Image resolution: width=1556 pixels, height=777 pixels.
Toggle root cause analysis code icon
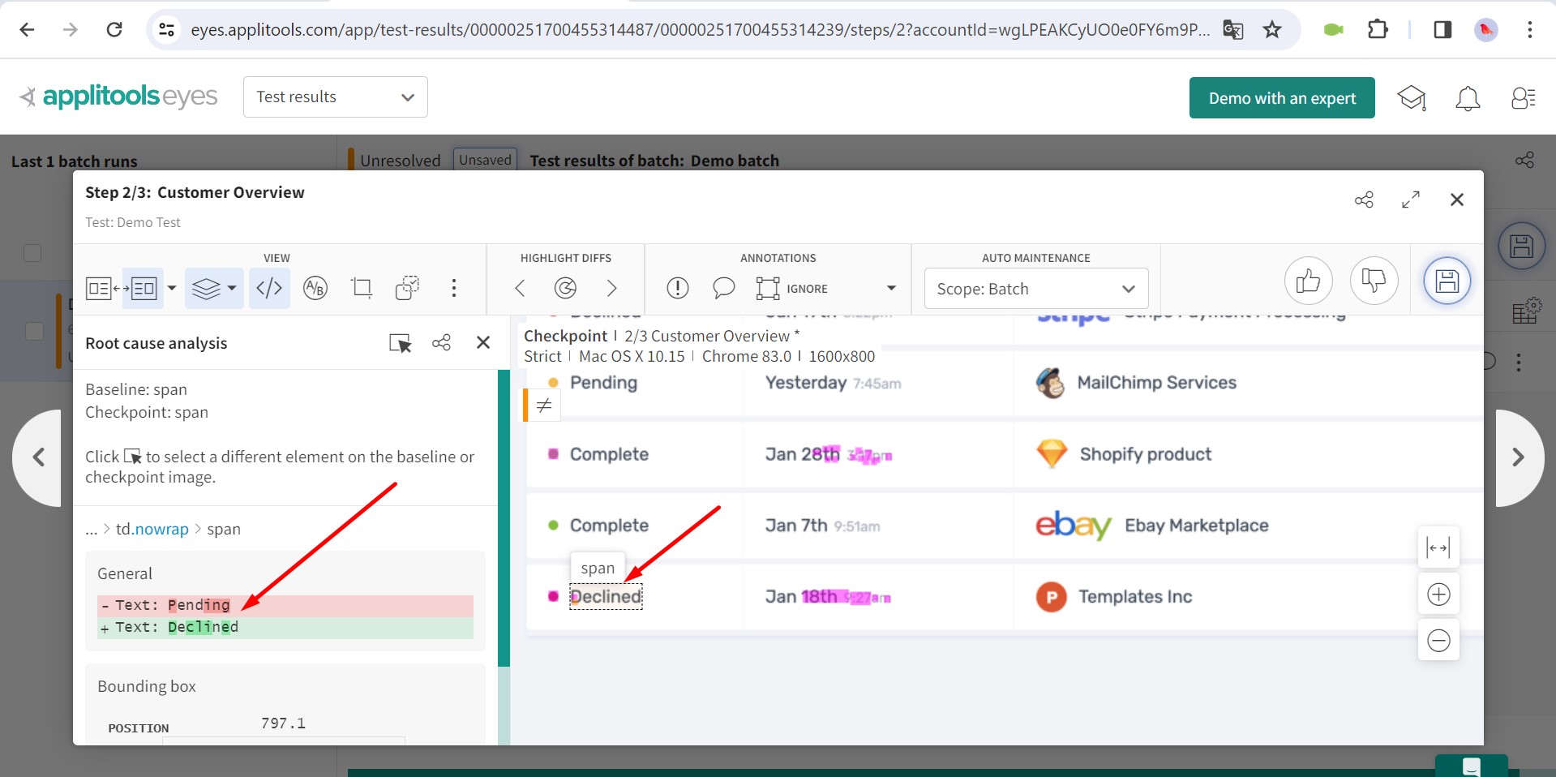pyautogui.click(x=269, y=288)
